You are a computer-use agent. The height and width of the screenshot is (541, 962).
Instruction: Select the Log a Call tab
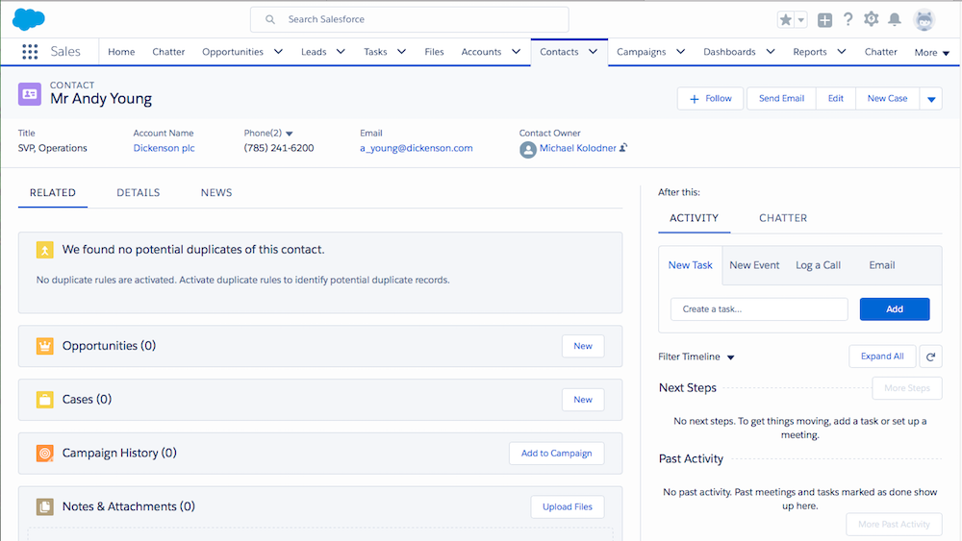[818, 265]
